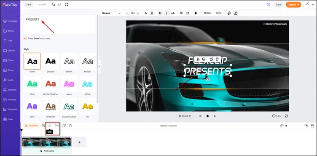
Task: Click the timeline zoom slider
Action: [294, 126]
